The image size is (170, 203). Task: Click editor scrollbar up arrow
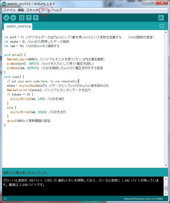[x=166, y=32]
